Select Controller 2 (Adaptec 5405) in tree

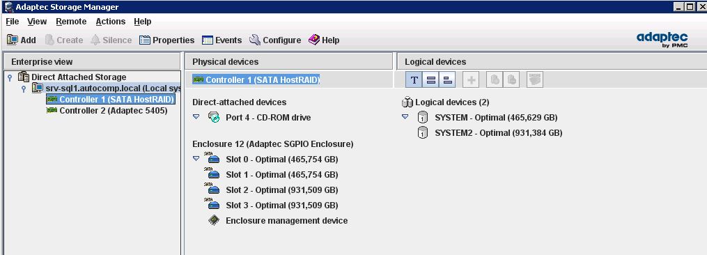pyautogui.click(x=107, y=111)
